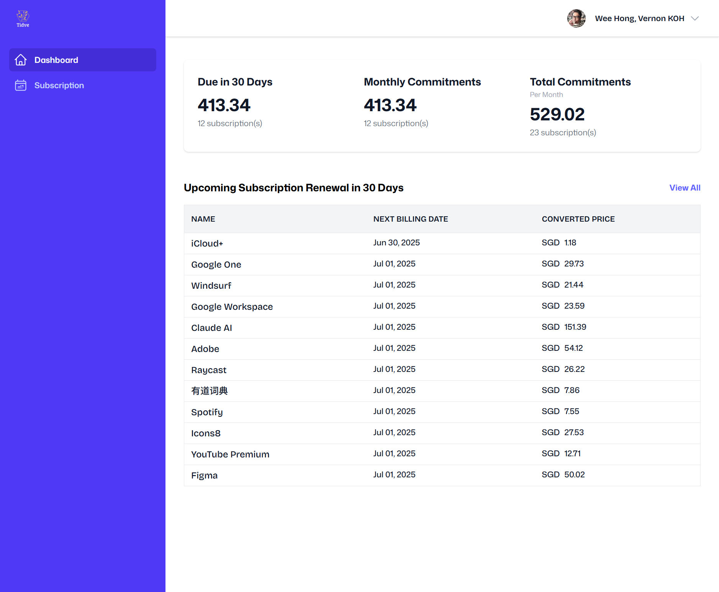Click the NAME column header
The width and height of the screenshot is (719, 592).
click(x=203, y=219)
